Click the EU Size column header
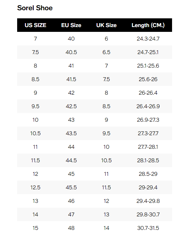The height and width of the screenshot is (232, 188). tap(71, 25)
